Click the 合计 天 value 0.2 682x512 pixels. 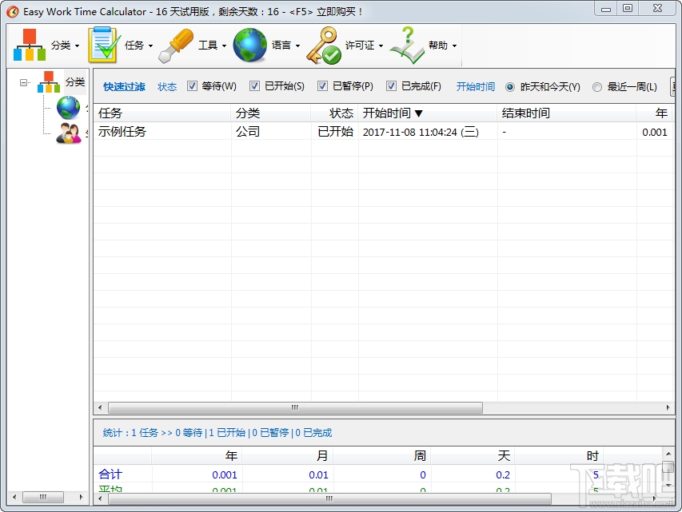(503, 475)
